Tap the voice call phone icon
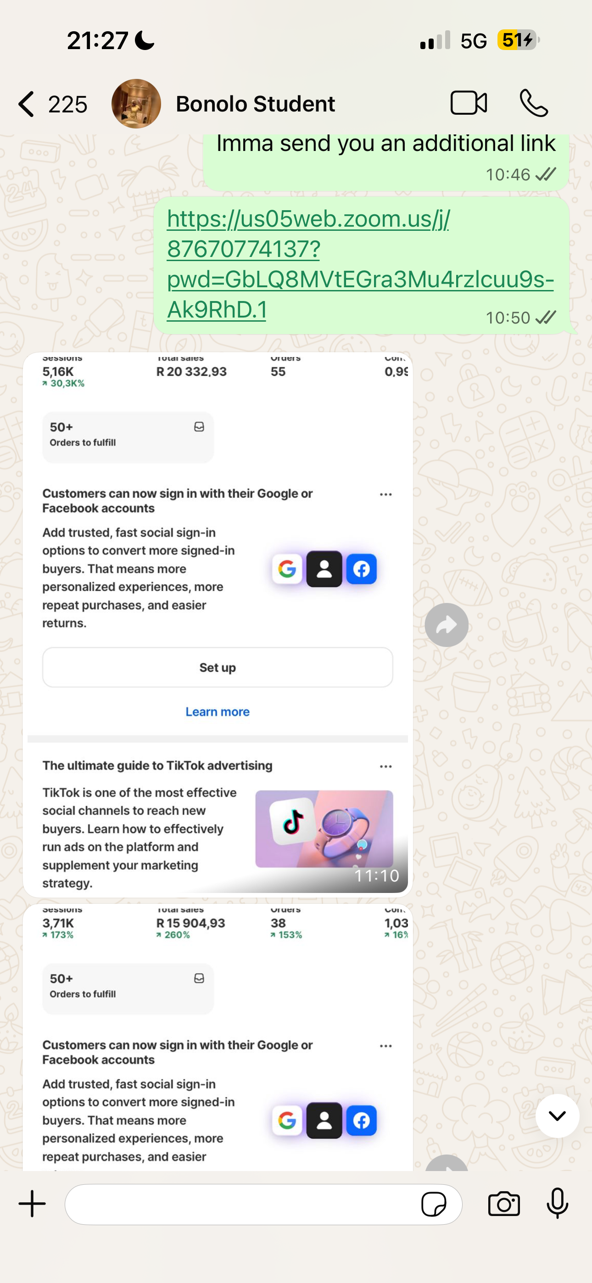 point(534,103)
